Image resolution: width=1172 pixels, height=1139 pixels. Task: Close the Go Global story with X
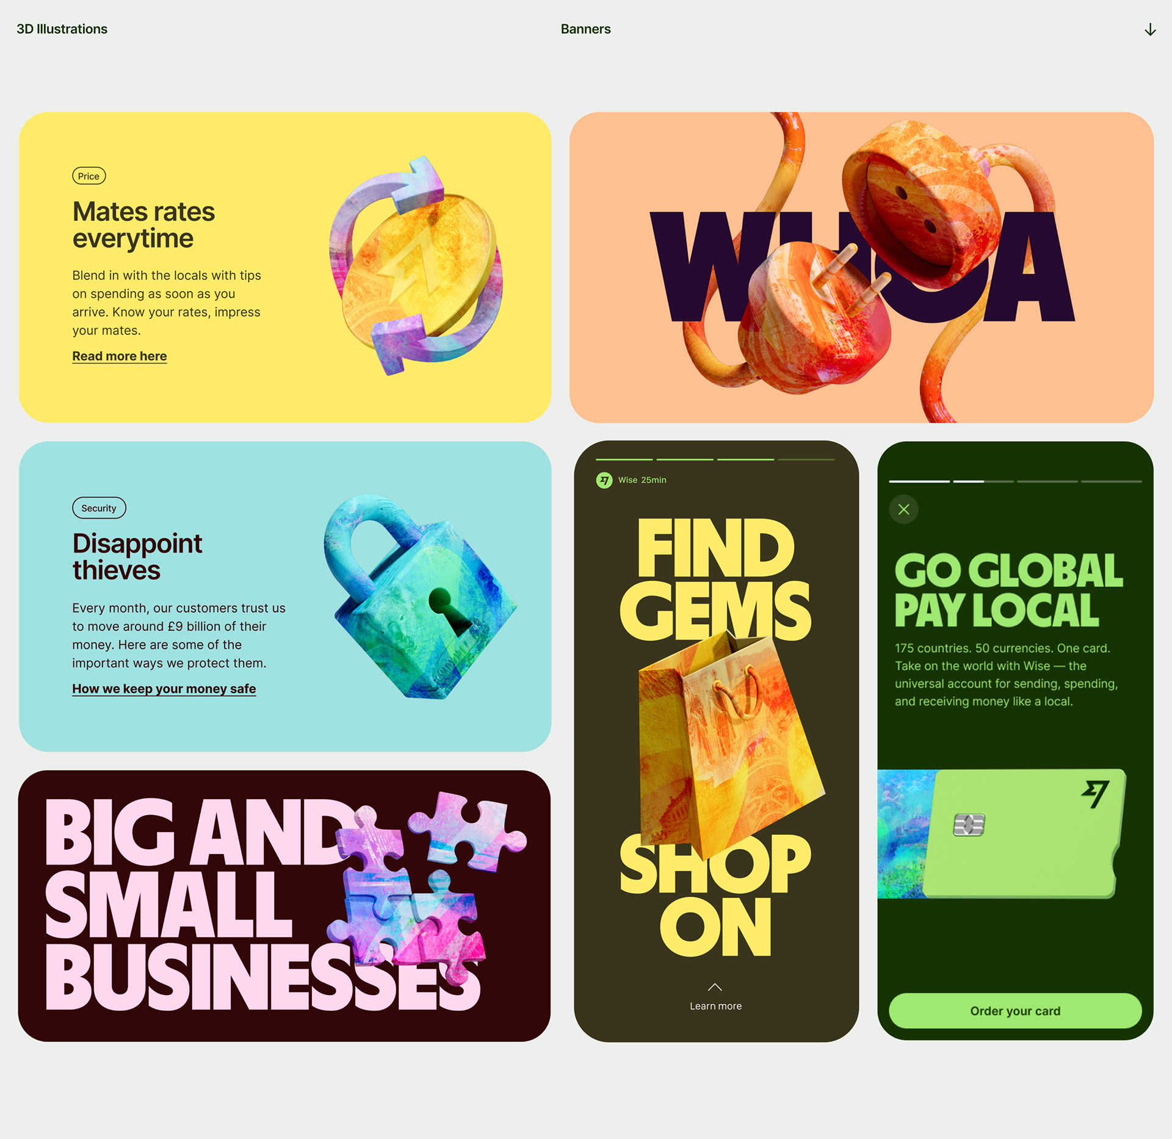(x=904, y=509)
